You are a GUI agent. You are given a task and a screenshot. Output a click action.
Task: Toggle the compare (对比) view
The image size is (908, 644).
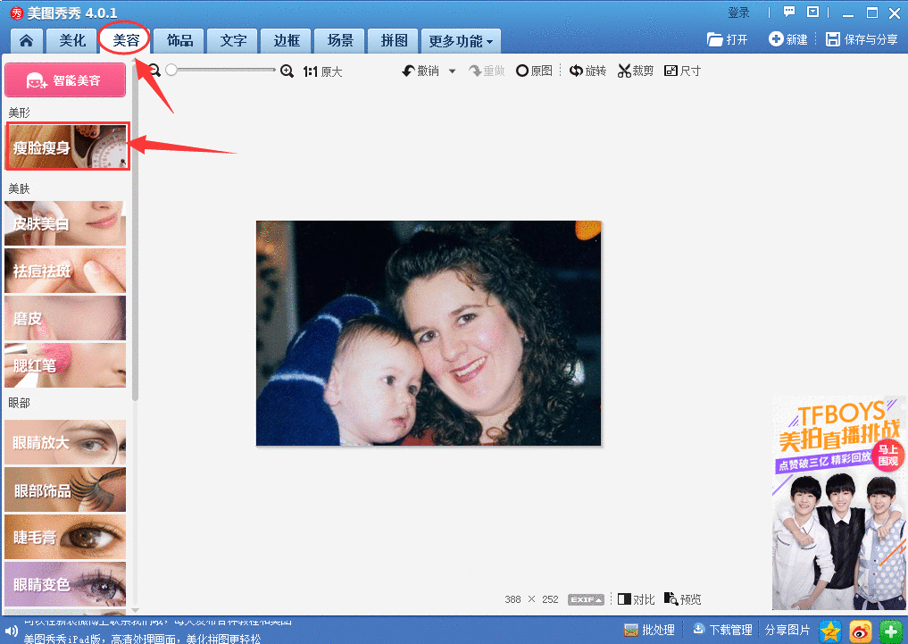636,599
